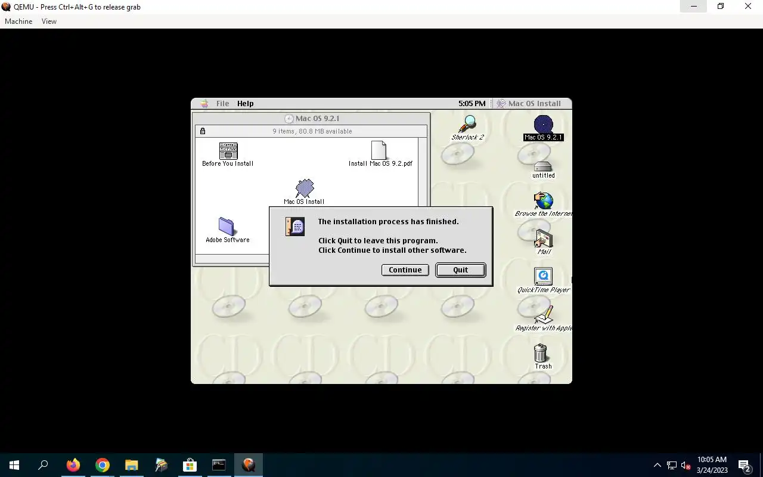Click the taskbar date and time
This screenshot has height=477, width=763.
click(712, 465)
